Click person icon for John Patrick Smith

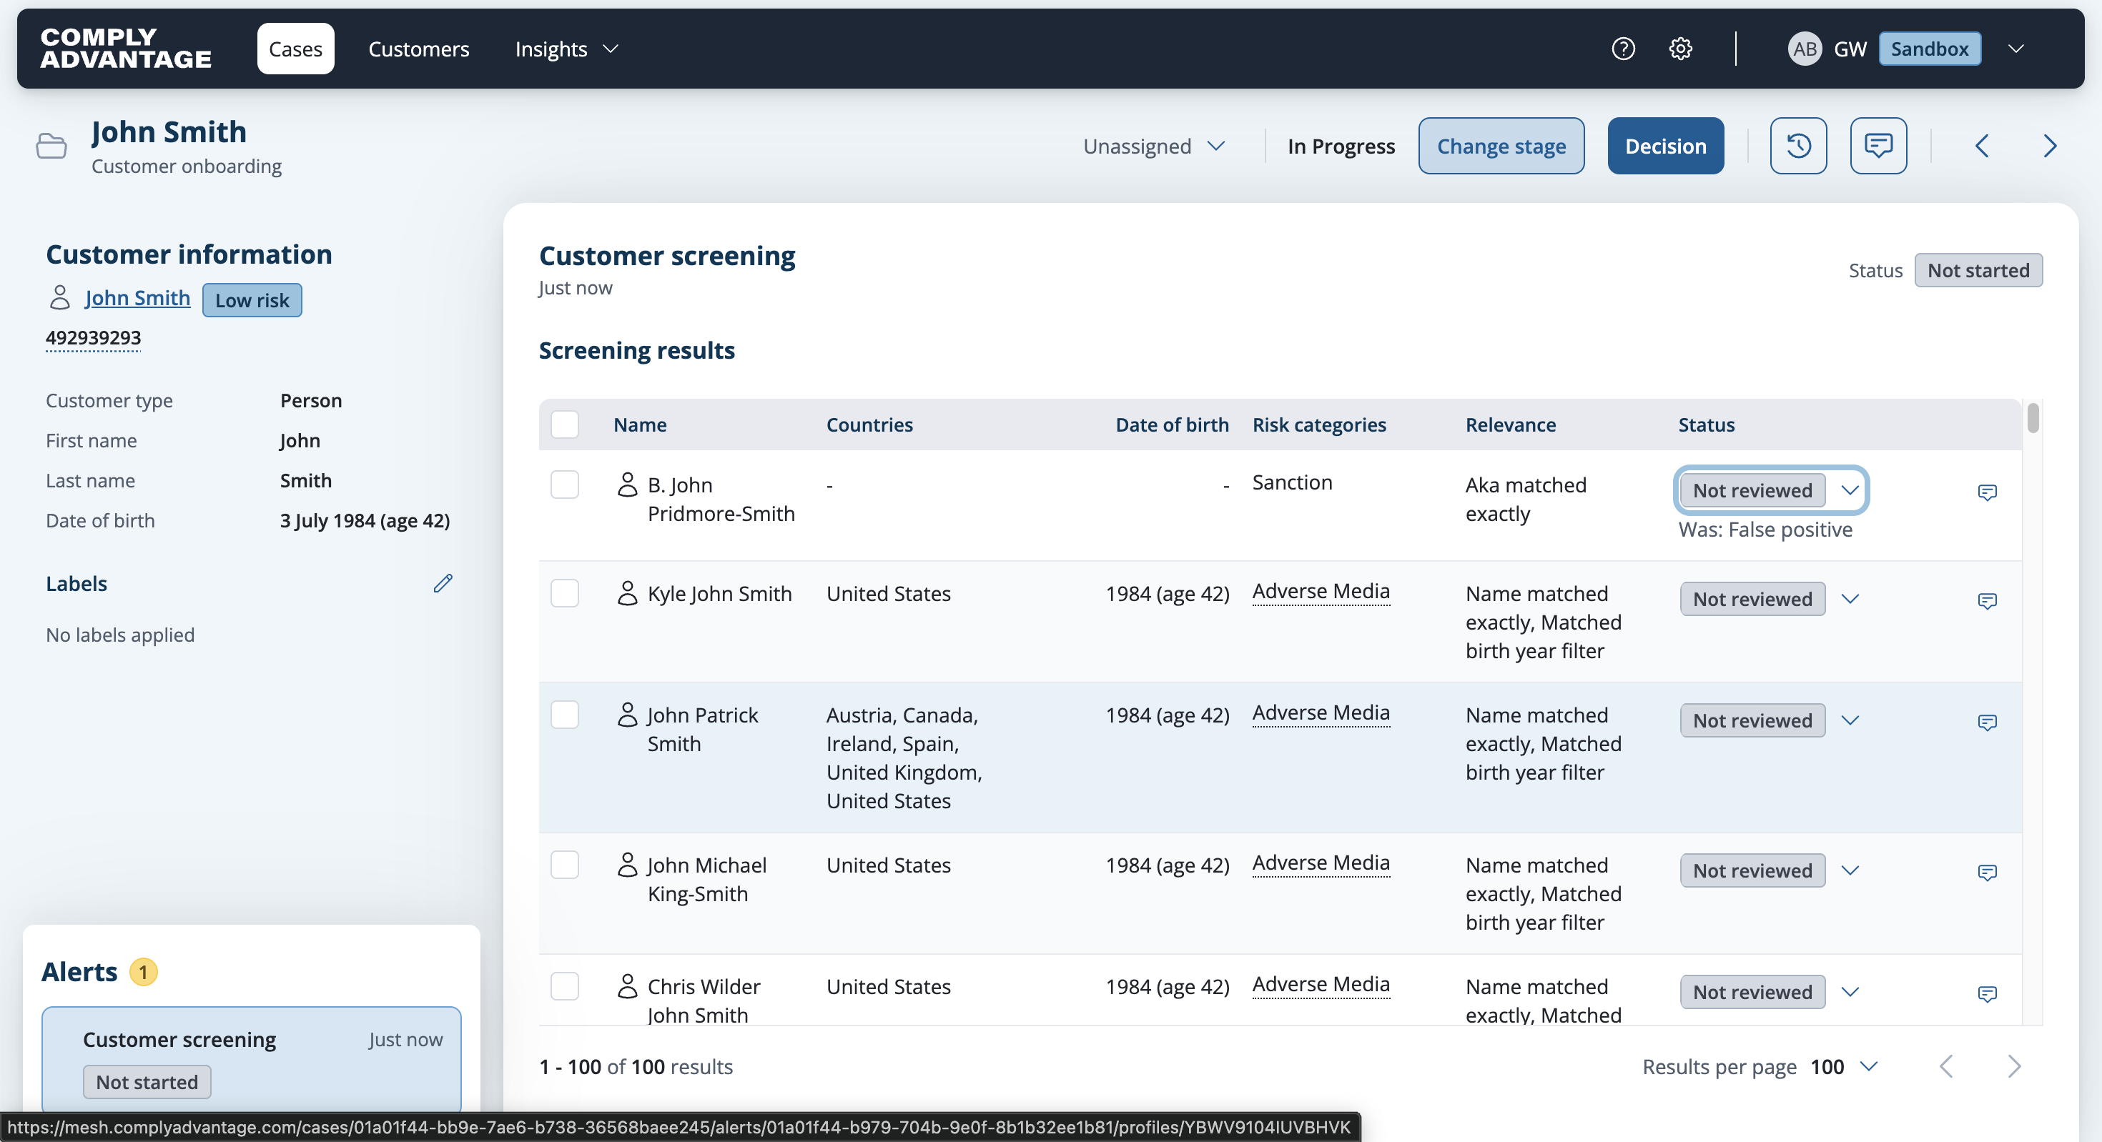click(627, 715)
